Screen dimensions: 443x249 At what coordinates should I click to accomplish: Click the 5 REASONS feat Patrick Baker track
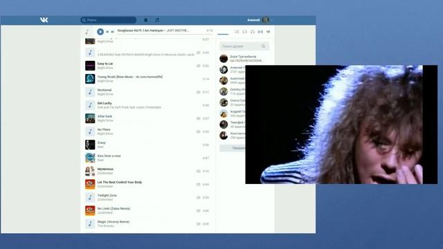tap(146, 55)
